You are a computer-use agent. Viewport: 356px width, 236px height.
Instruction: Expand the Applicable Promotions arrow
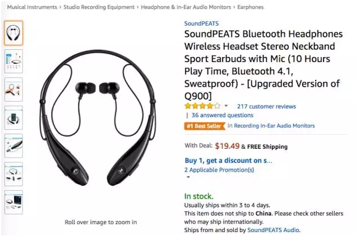188,177
